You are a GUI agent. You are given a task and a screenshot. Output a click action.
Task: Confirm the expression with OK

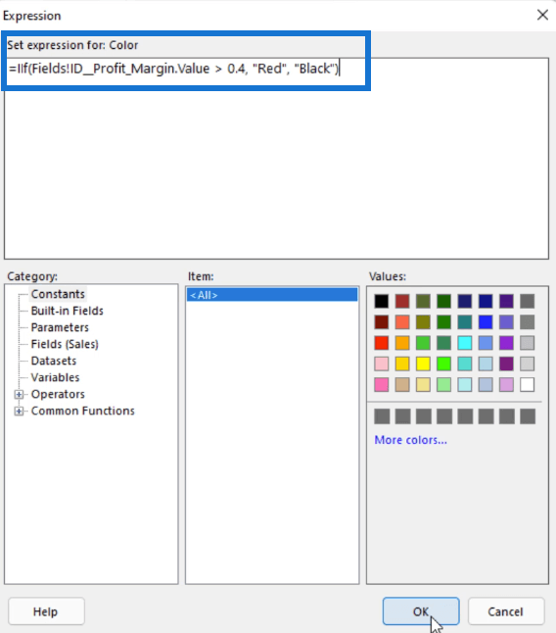point(421,611)
